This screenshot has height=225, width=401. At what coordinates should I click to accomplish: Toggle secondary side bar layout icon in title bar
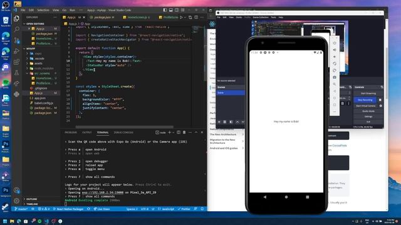pyautogui.click(x=177, y=10)
